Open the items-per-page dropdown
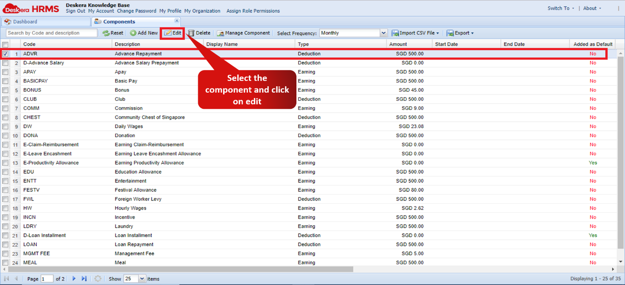Screen dimensions: 625x285 tap(142, 279)
